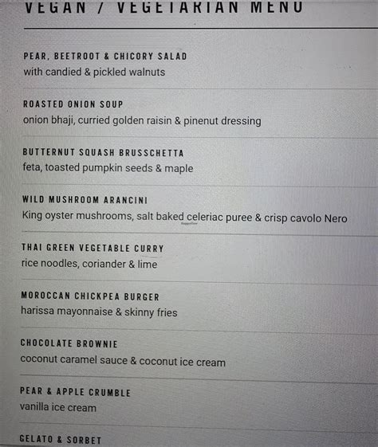Select the Roasted Onion Soup item
This screenshot has width=378, height=447.
(73, 104)
